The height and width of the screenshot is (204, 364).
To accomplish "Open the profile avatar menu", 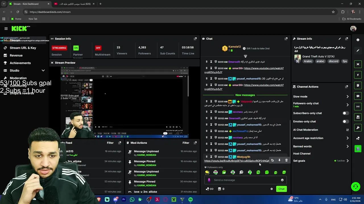I will tap(353, 29).
